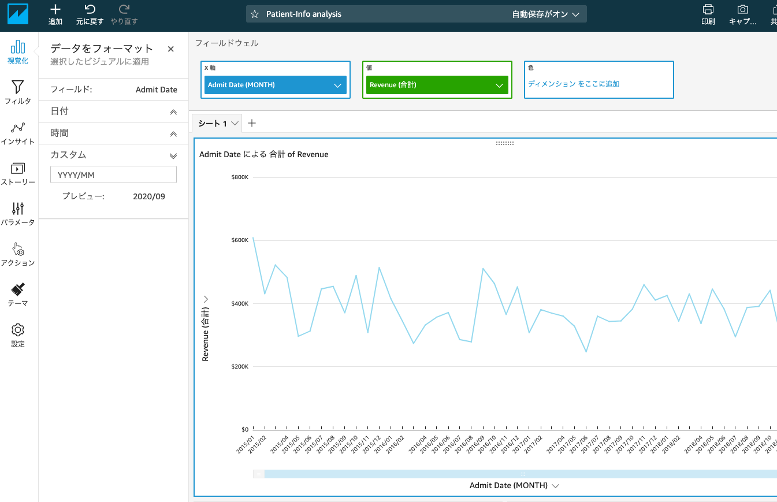Click the YYYY/MM custom format input
777x502 pixels.
click(x=113, y=175)
